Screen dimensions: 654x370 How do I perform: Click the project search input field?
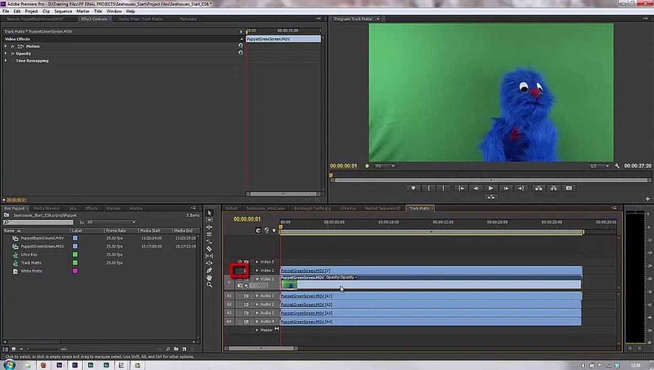point(39,222)
